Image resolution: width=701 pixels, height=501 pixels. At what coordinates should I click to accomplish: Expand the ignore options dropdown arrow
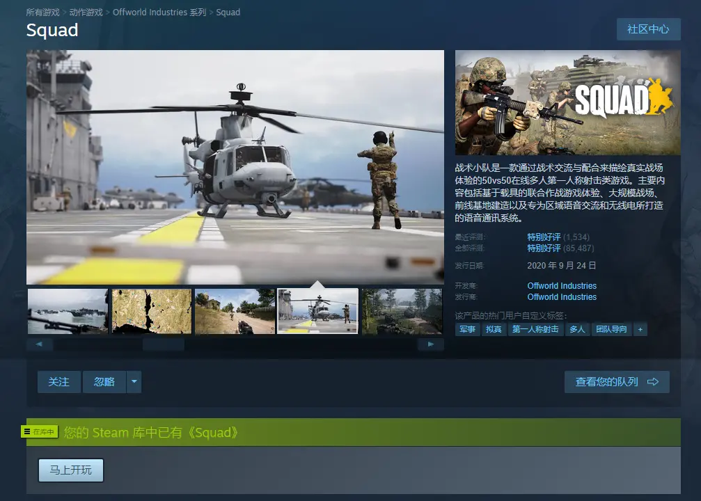click(134, 382)
